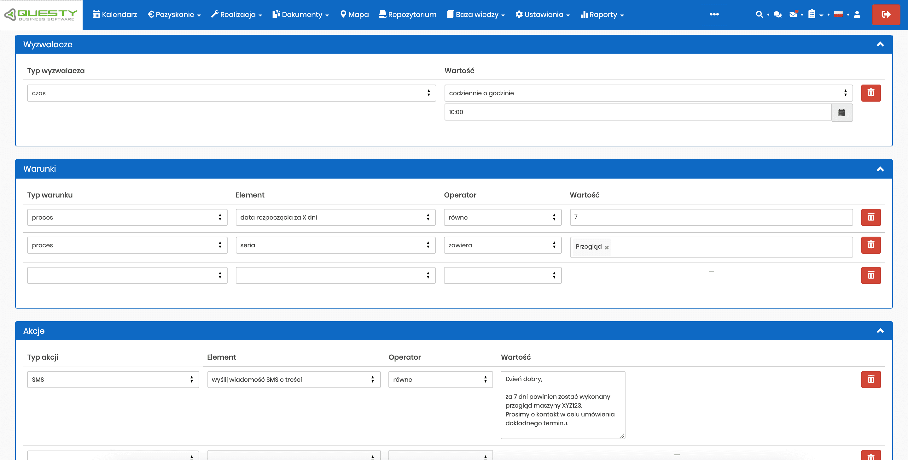The width and height of the screenshot is (908, 460).
Task: Click the red logout button
Action: (x=886, y=15)
